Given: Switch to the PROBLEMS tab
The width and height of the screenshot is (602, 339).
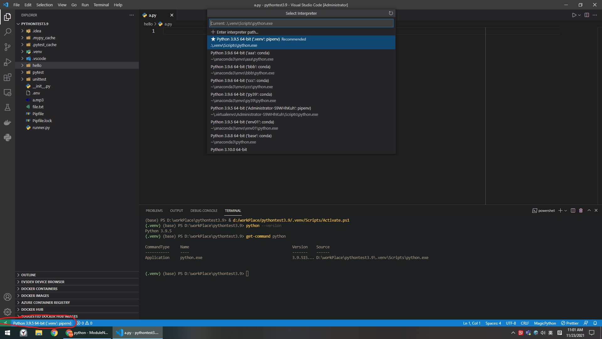Looking at the screenshot, I should (154, 211).
